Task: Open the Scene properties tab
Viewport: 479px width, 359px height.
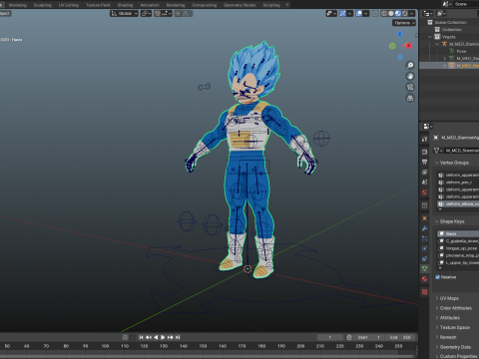Action: tap(424, 182)
